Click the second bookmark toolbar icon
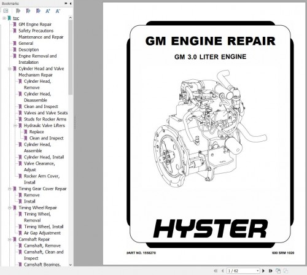The image size is (307, 275). coord(28,11)
